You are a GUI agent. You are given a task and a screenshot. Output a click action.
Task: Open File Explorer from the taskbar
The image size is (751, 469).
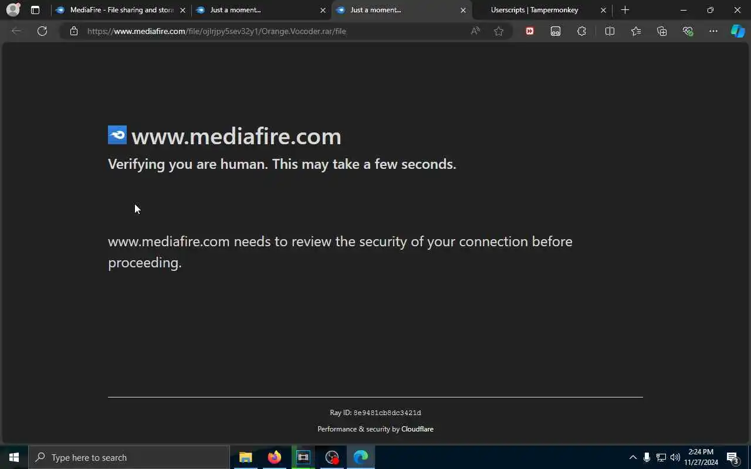click(x=245, y=457)
